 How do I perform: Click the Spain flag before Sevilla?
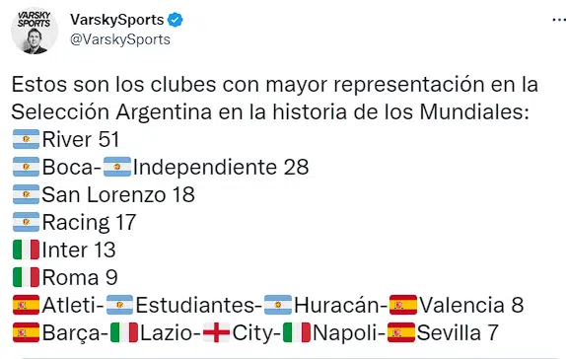point(401,332)
